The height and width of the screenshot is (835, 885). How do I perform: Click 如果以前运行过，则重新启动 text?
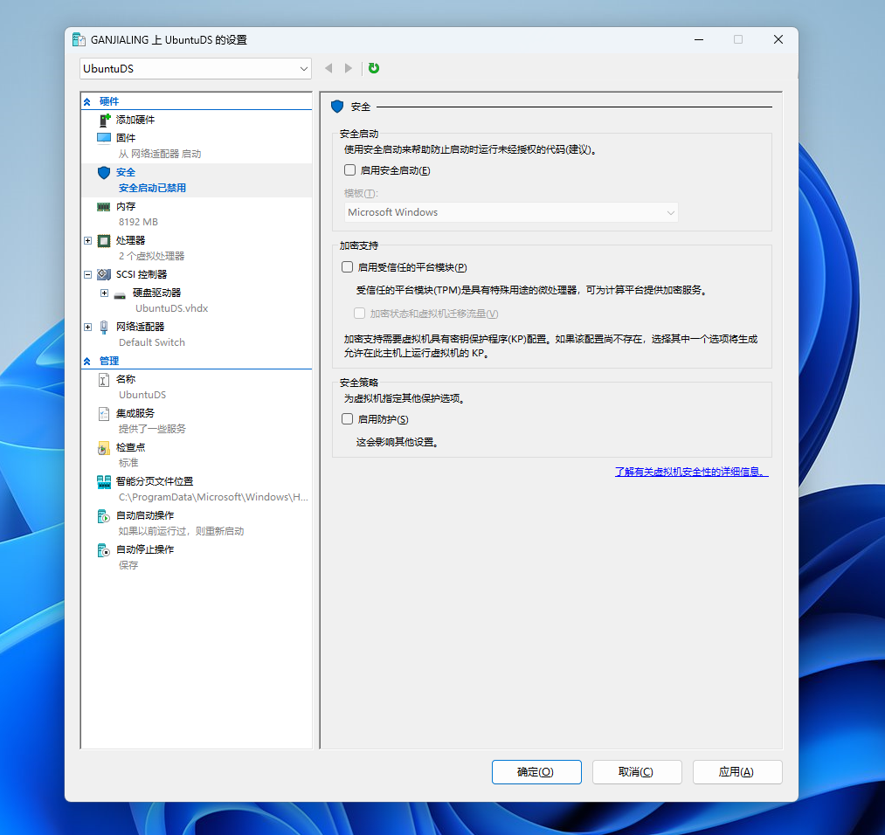[181, 531]
